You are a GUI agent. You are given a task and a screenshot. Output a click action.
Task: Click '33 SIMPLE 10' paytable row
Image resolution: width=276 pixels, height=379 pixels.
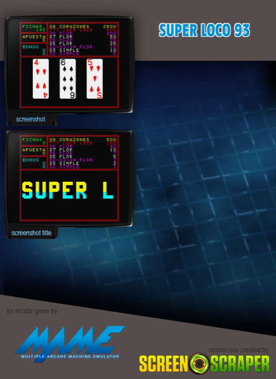click(83, 50)
